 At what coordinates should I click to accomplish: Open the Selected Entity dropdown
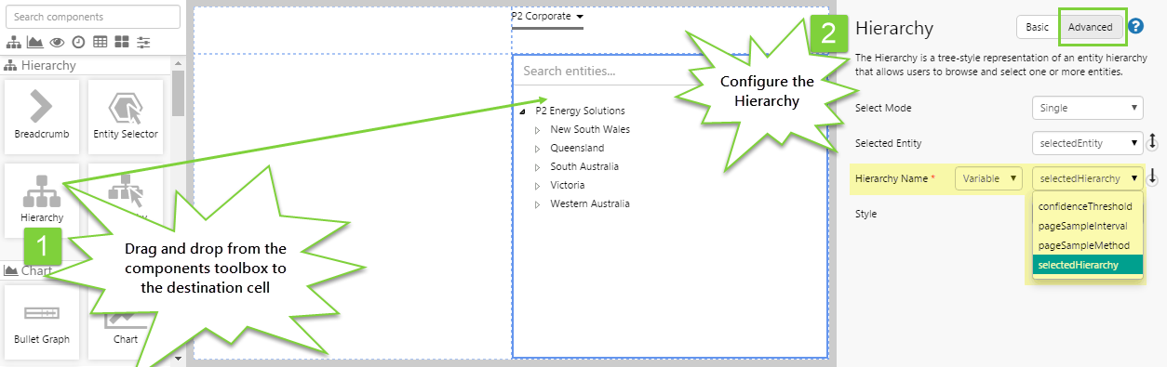point(1088,143)
